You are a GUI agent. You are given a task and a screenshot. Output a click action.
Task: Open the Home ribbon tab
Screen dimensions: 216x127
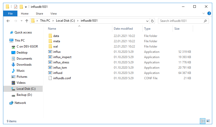(25, 14)
